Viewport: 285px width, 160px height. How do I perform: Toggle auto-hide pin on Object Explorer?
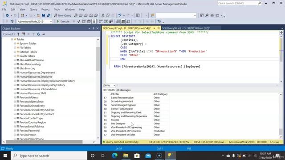(x=94, y=28)
